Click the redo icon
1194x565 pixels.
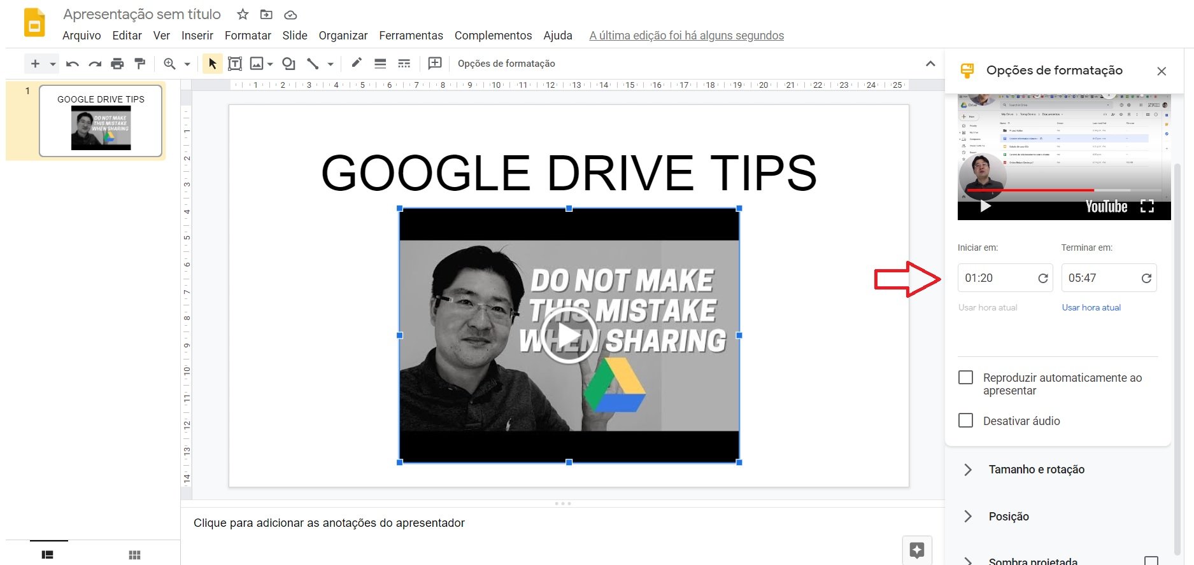pyautogui.click(x=95, y=64)
